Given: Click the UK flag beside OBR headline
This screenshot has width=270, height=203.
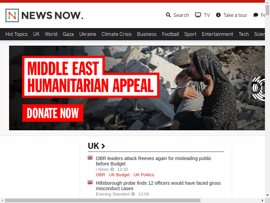Looking at the screenshot, I should click(x=90, y=158).
